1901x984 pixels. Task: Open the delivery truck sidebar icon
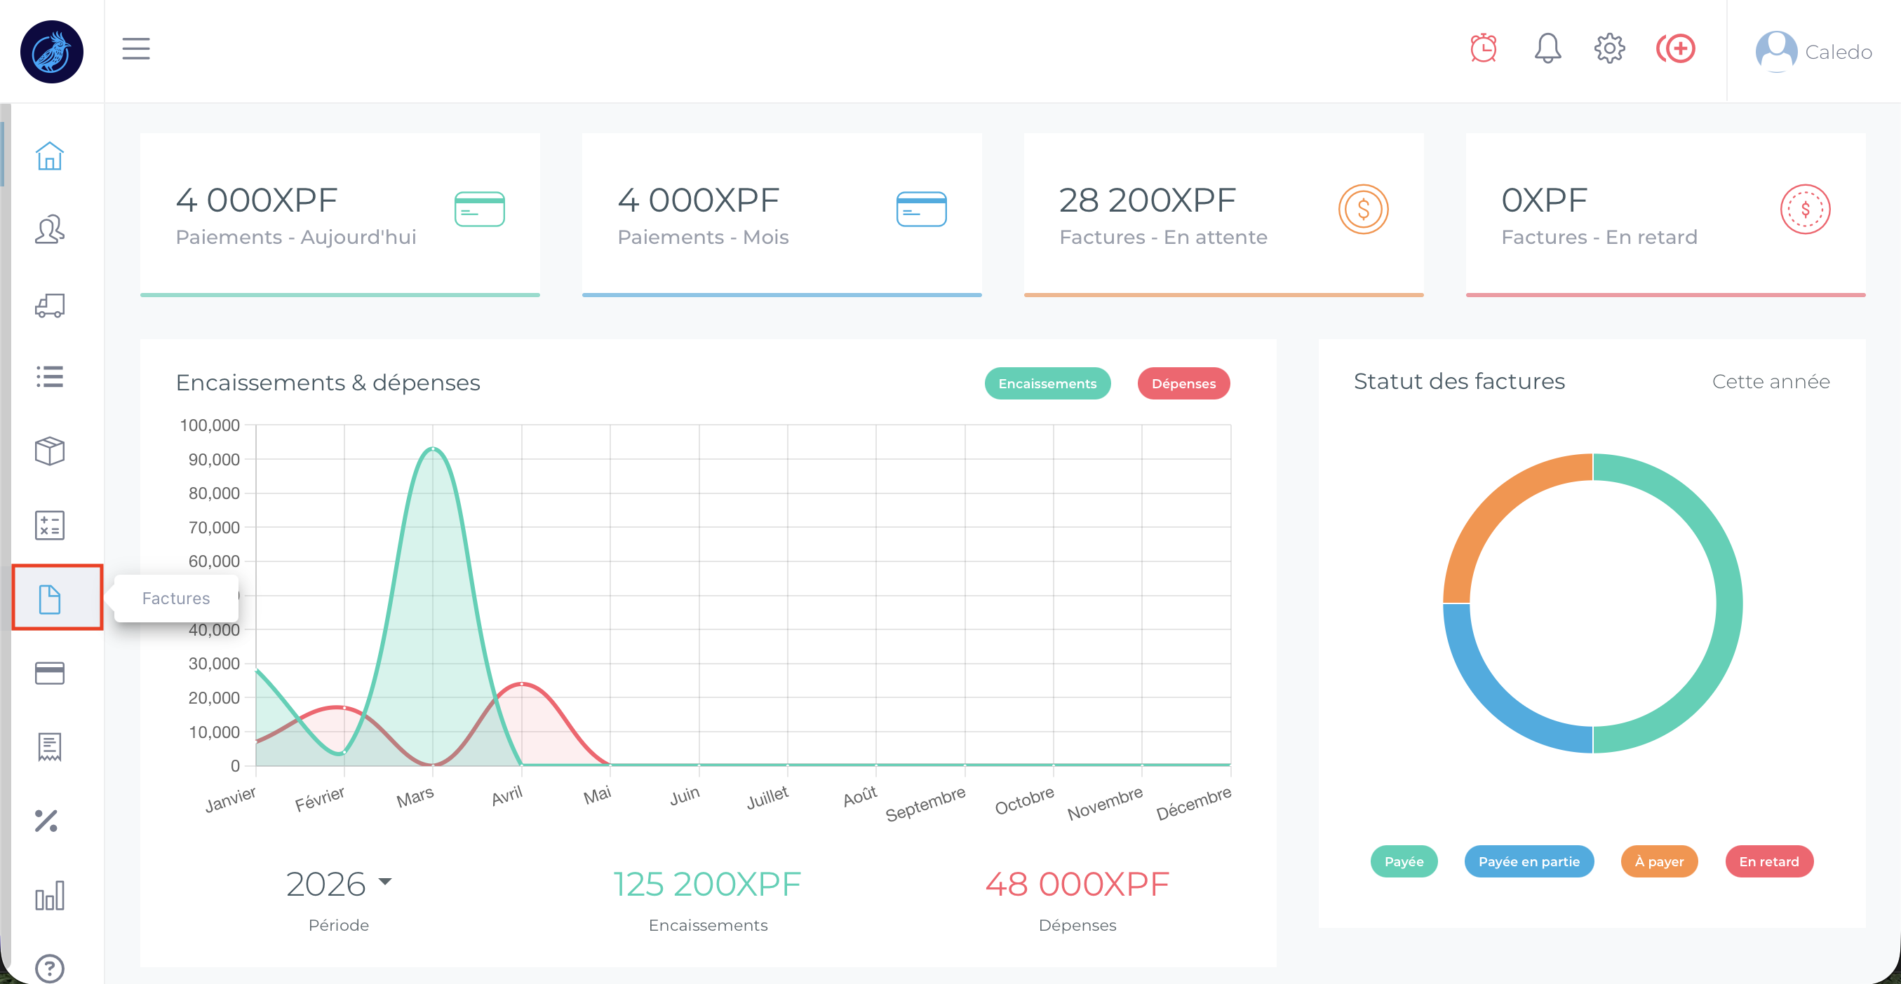click(49, 305)
